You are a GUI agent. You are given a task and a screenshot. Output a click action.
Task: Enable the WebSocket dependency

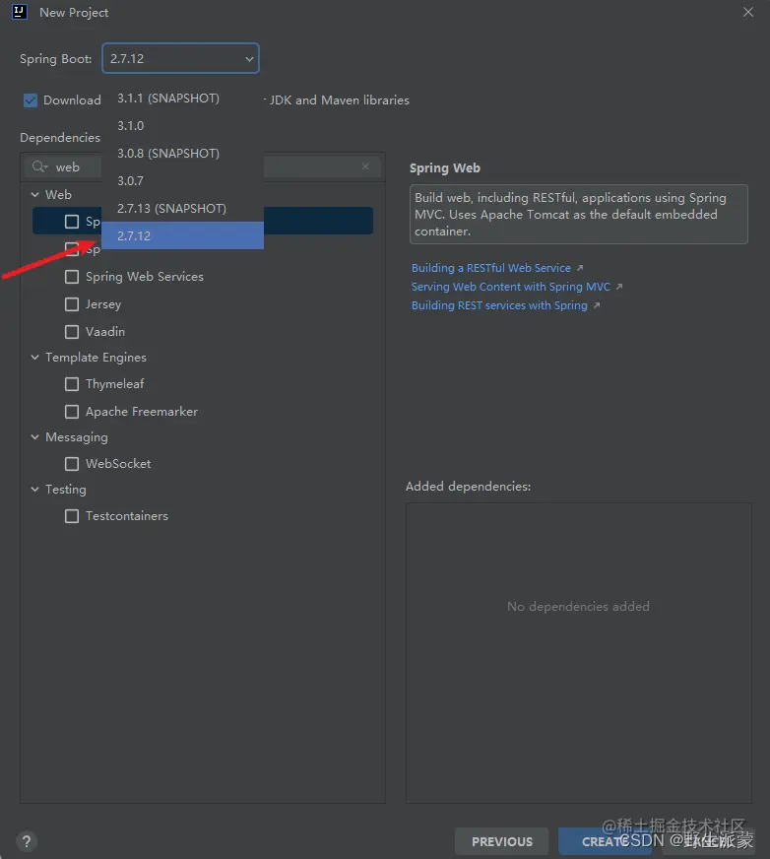(x=72, y=464)
